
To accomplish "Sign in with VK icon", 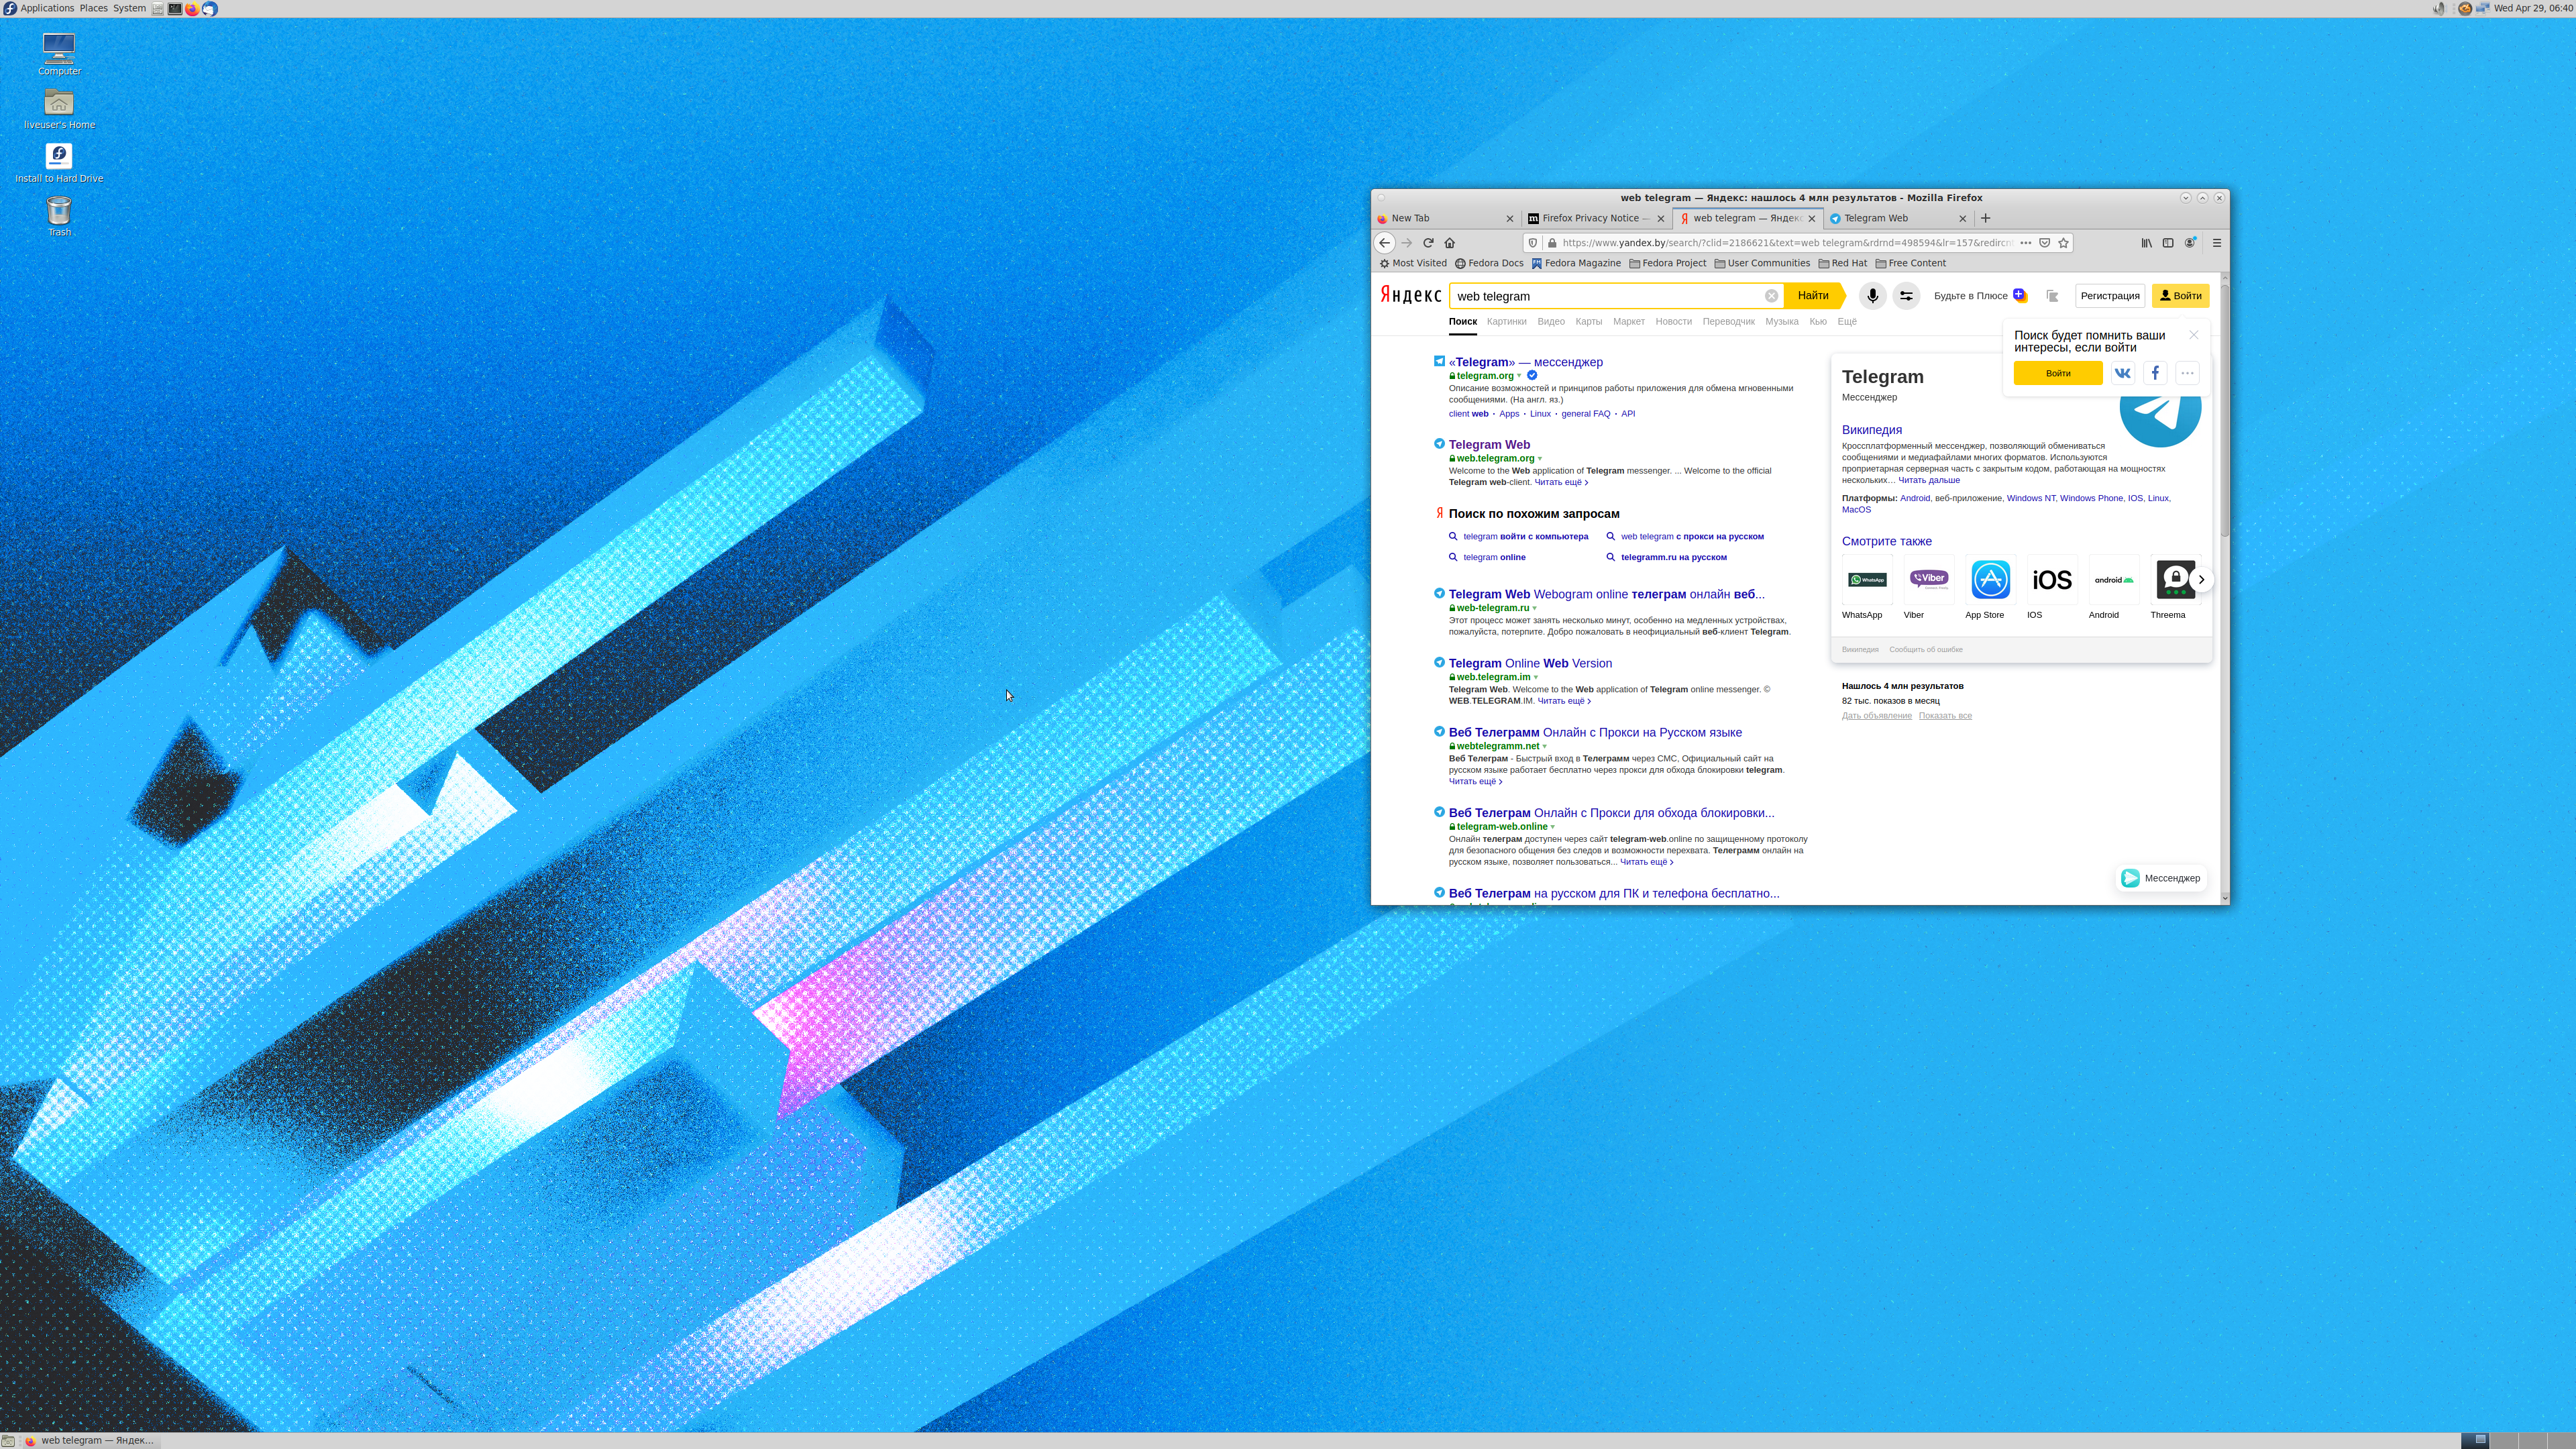I will tap(2122, 373).
